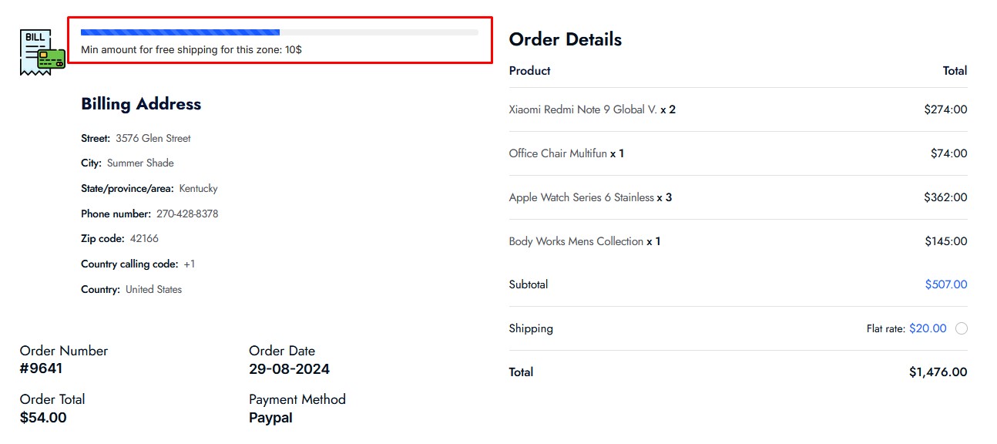The height and width of the screenshot is (444, 997).
Task: Click the Xiaomi Redmi Note 9 Global V. product
Action: (582, 109)
